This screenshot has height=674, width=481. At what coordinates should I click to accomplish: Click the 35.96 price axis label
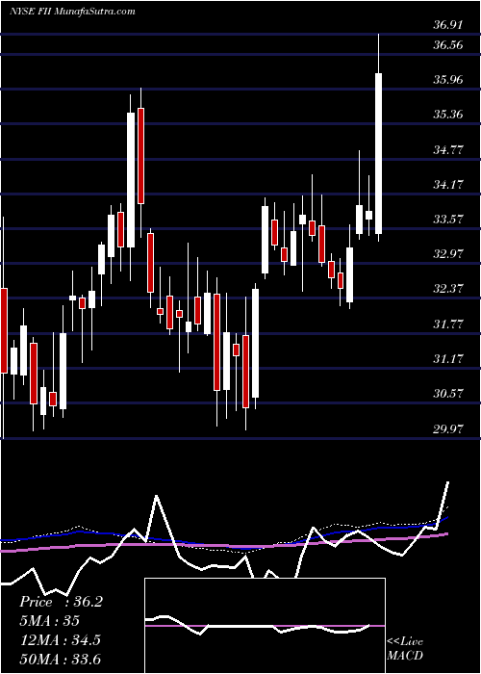(448, 80)
